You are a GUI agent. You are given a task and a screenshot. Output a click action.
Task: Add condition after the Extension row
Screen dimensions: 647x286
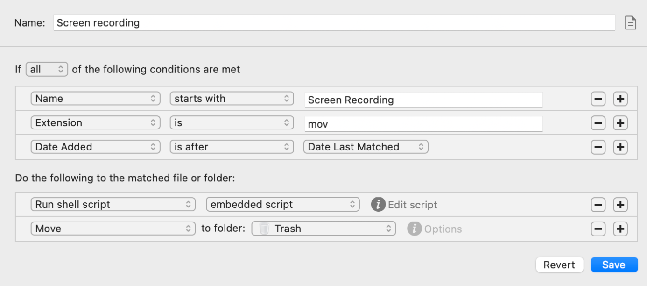(x=620, y=123)
